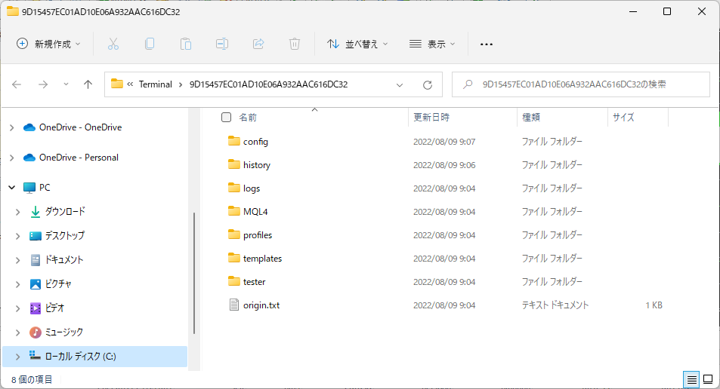This screenshot has width=720, height=389.
Task: Sort by the サイズ column header
Action: tap(623, 118)
